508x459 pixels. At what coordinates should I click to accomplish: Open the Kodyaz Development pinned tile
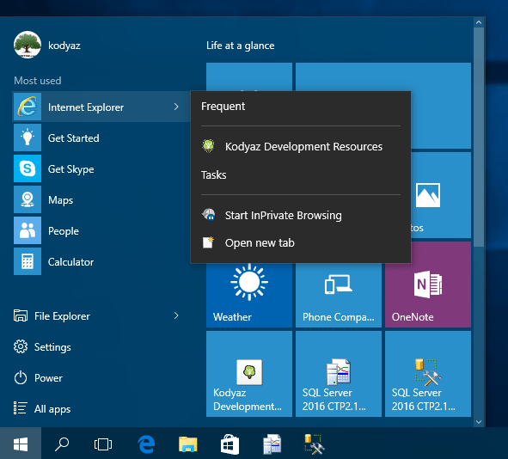pyautogui.click(x=249, y=374)
